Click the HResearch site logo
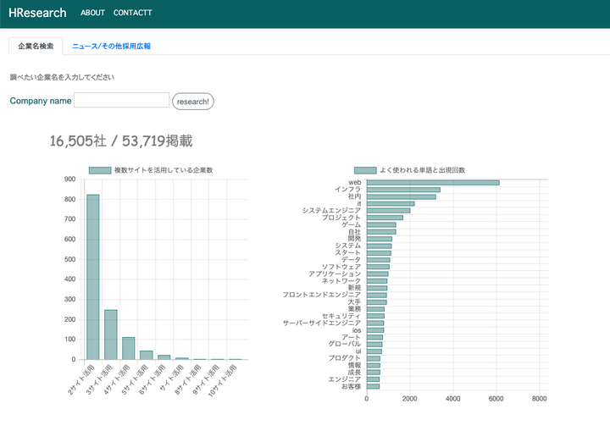610x431 pixels. pyautogui.click(x=37, y=13)
